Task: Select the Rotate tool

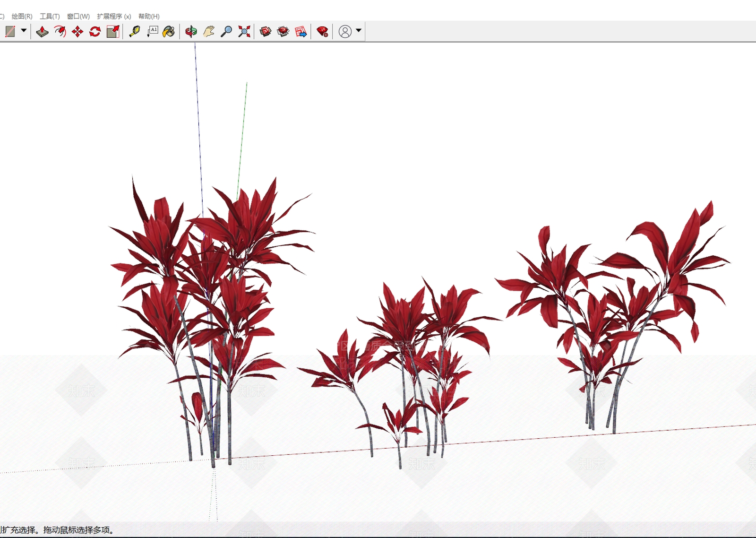Action: point(95,32)
